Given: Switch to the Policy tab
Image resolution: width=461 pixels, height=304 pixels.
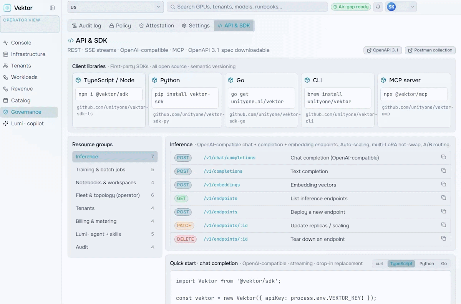Looking at the screenshot, I should pyautogui.click(x=120, y=26).
